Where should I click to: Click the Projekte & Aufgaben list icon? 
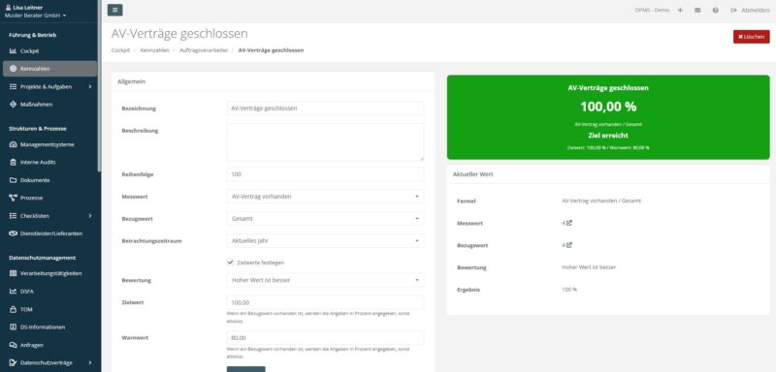click(13, 86)
